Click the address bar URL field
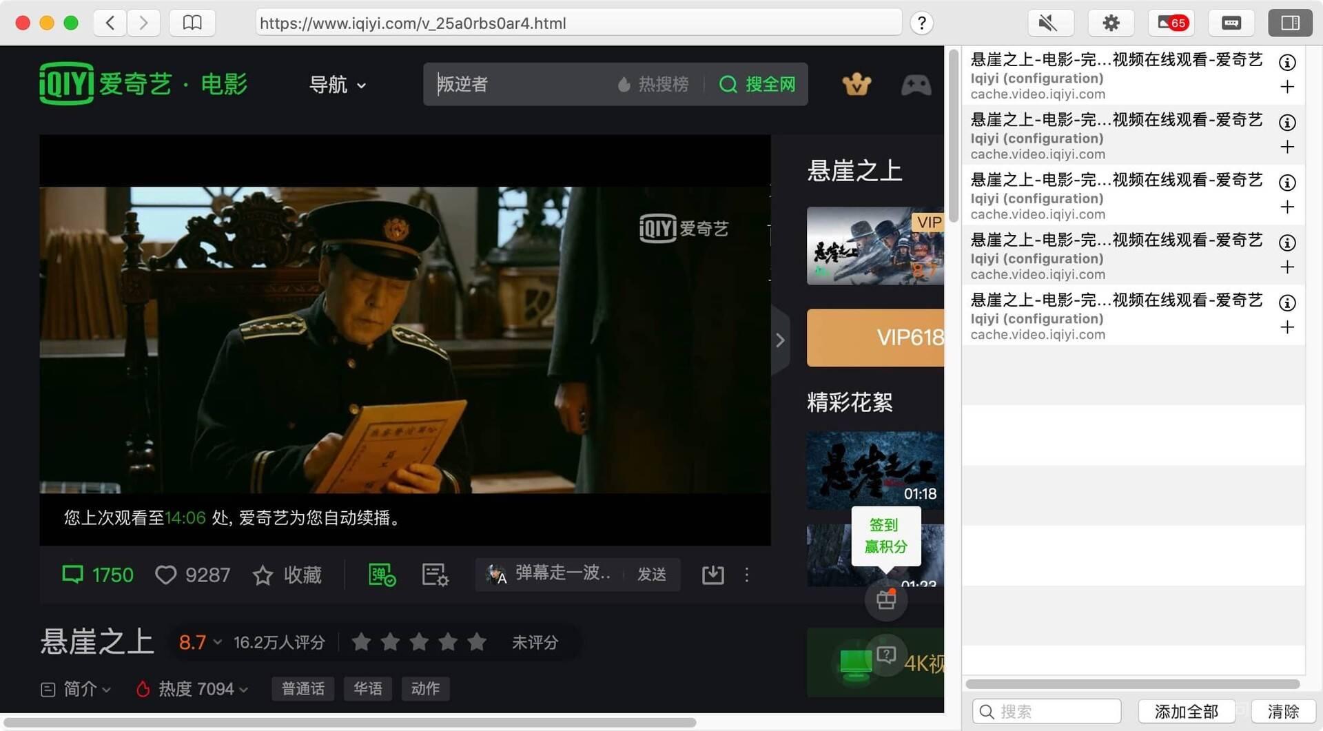1323x731 pixels. 579,23
